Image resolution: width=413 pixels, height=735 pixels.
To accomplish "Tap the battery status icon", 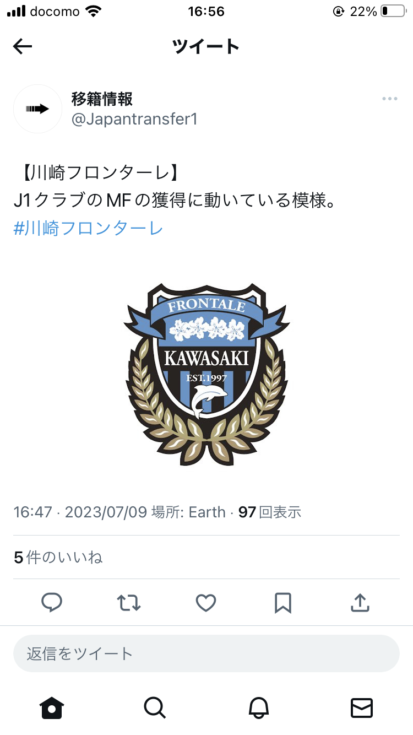I will 393,11.
